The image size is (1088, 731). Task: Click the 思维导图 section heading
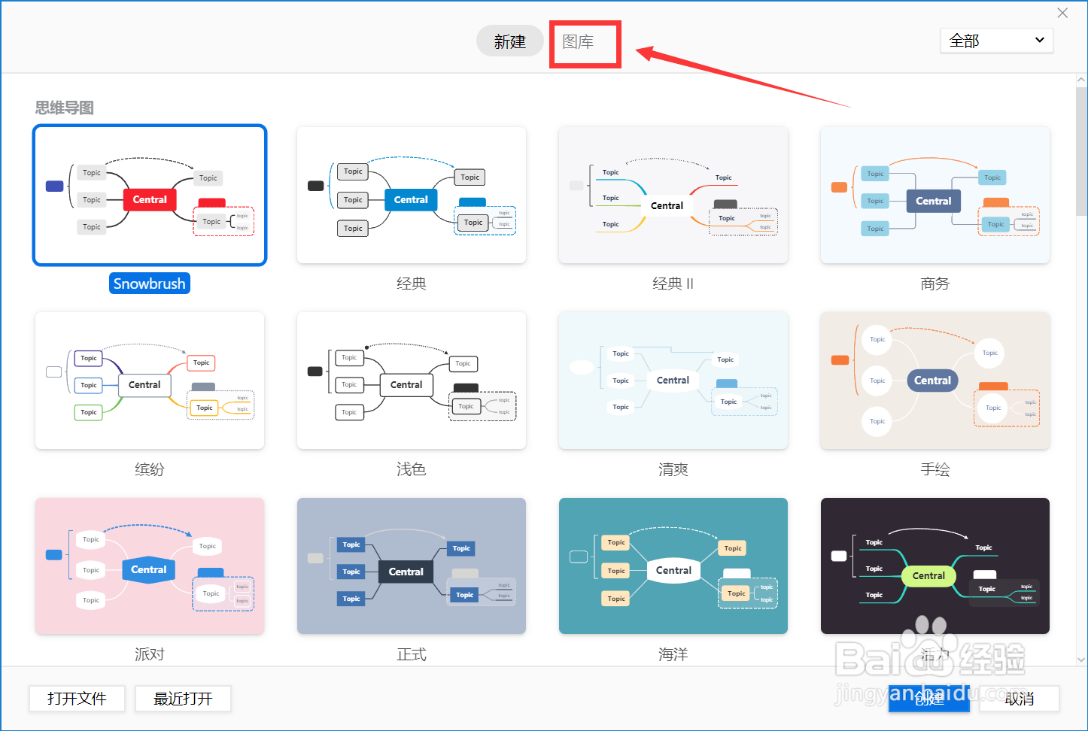[x=65, y=108]
